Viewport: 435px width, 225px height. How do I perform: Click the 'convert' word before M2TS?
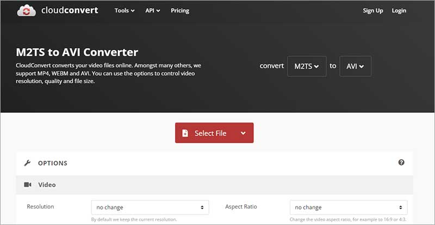click(271, 66)
